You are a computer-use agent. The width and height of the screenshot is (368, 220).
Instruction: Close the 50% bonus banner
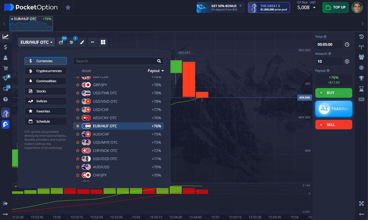coord(240,5)
